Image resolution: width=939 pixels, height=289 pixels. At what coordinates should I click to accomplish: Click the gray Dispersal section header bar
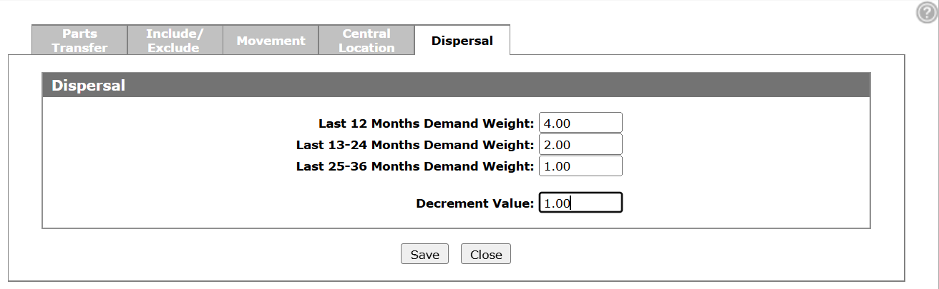456,85
